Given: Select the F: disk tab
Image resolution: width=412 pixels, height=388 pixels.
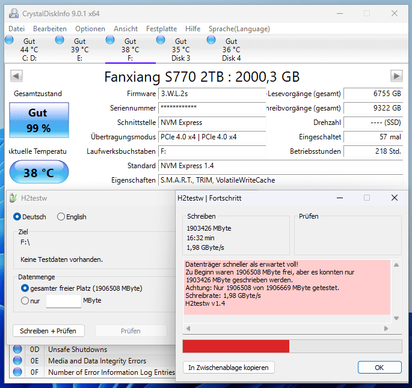Looking at the screenshot, I should [131, 50].
